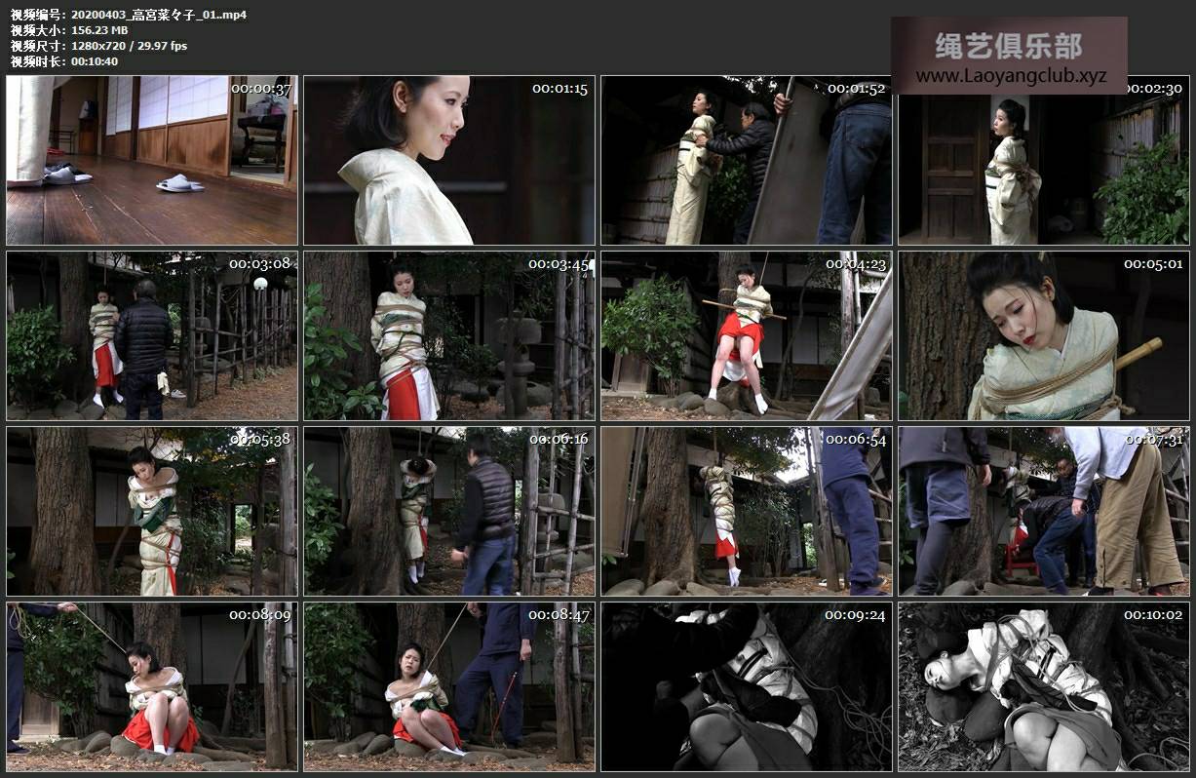Click the file name text ending _01..mp4

click(159, 15)
